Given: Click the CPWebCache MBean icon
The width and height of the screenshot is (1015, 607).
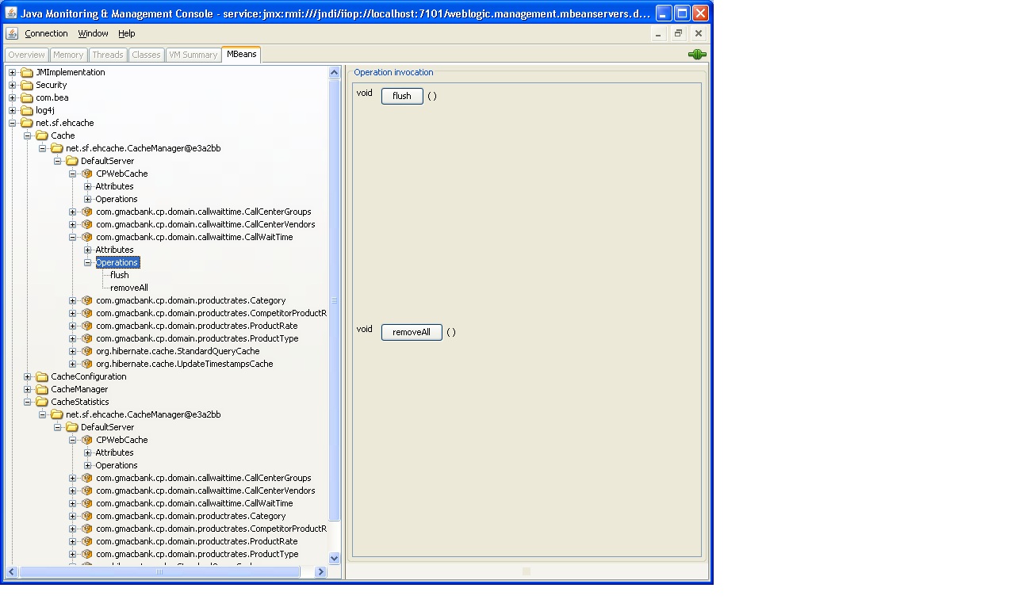Looking at the screenshot, I should [x=86, y=174].
